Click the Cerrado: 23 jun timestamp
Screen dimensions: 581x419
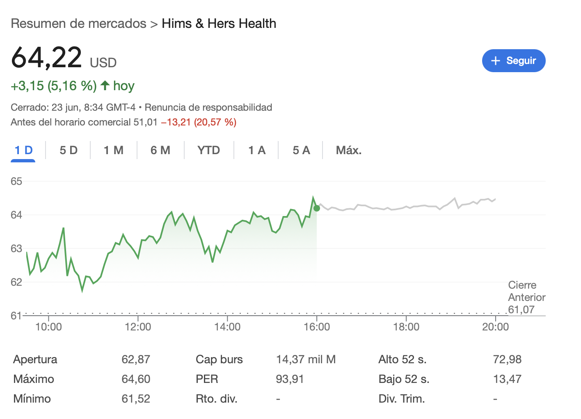click(73, 107)
